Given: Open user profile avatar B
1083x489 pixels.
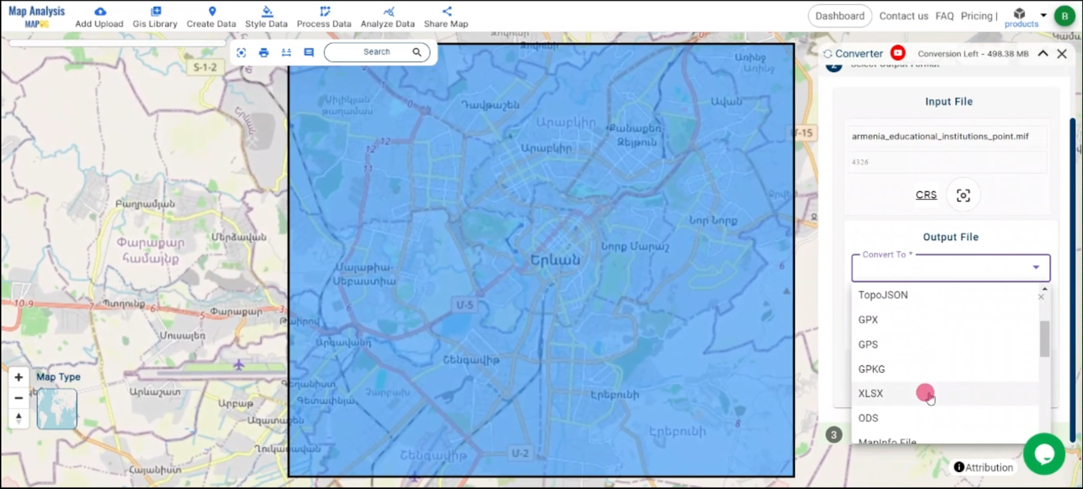Looking at the screenshot, I should click(1065, 16).
